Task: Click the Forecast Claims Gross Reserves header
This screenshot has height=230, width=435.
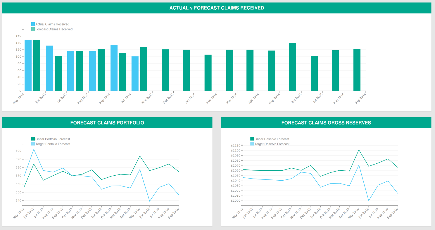Action: tap(326, 123)
